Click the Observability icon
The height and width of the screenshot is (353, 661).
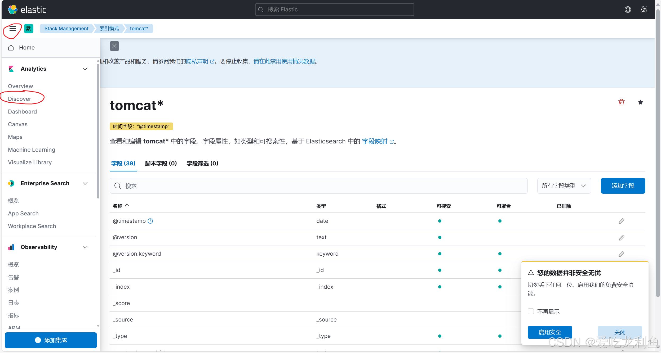click(11, 247)
